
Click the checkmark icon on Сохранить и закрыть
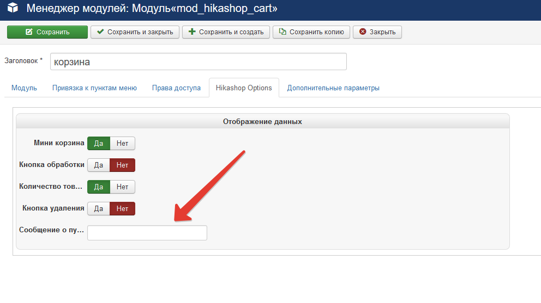pyautogui.click(x=100, y=32)
